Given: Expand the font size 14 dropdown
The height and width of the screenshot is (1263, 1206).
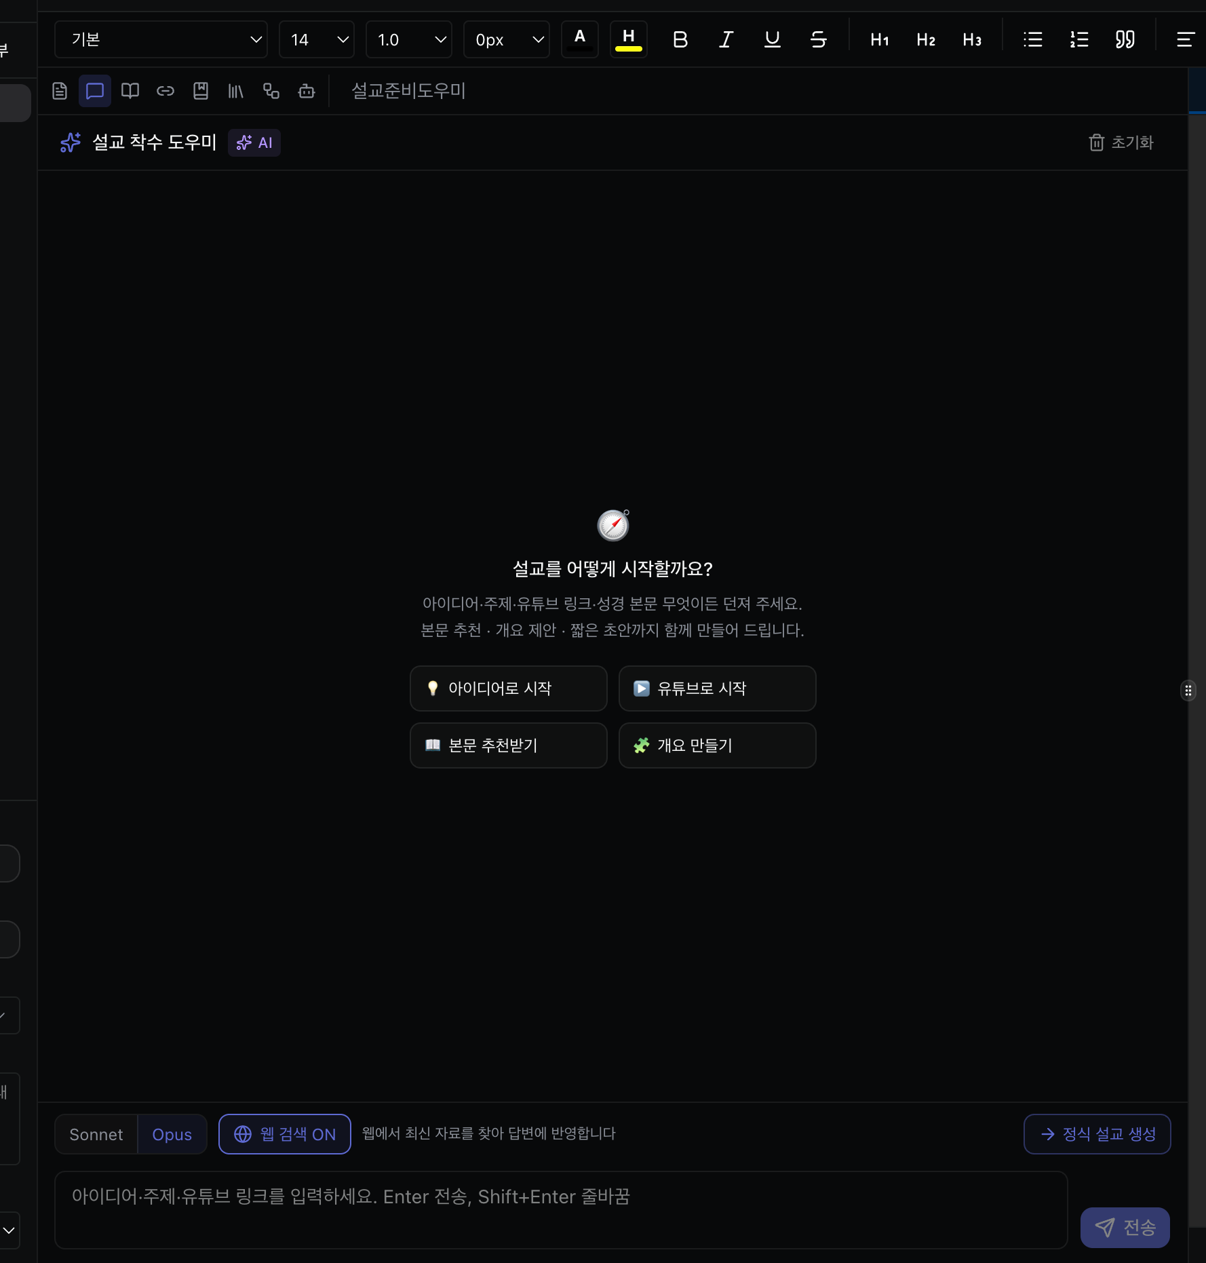Looking at the screenshot, I should [x=317, y=39].
